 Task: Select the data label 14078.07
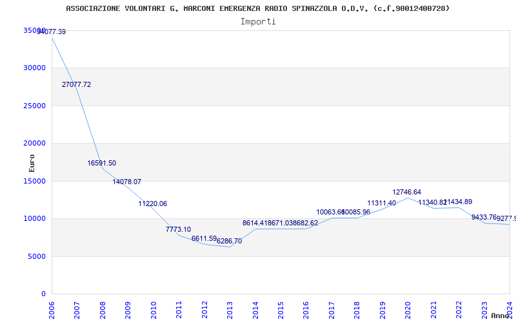tap(127, 182)
